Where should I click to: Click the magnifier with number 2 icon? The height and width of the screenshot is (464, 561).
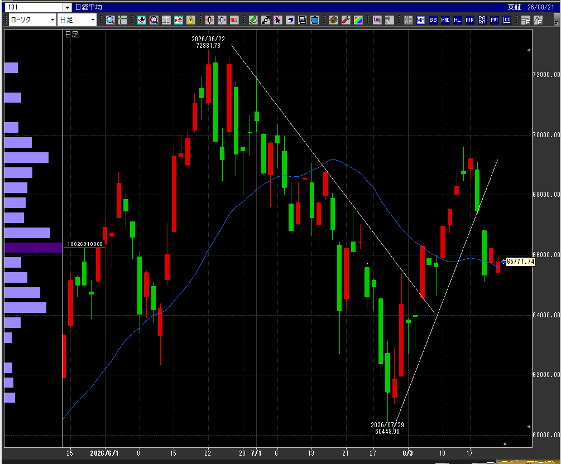click(154, 20)
